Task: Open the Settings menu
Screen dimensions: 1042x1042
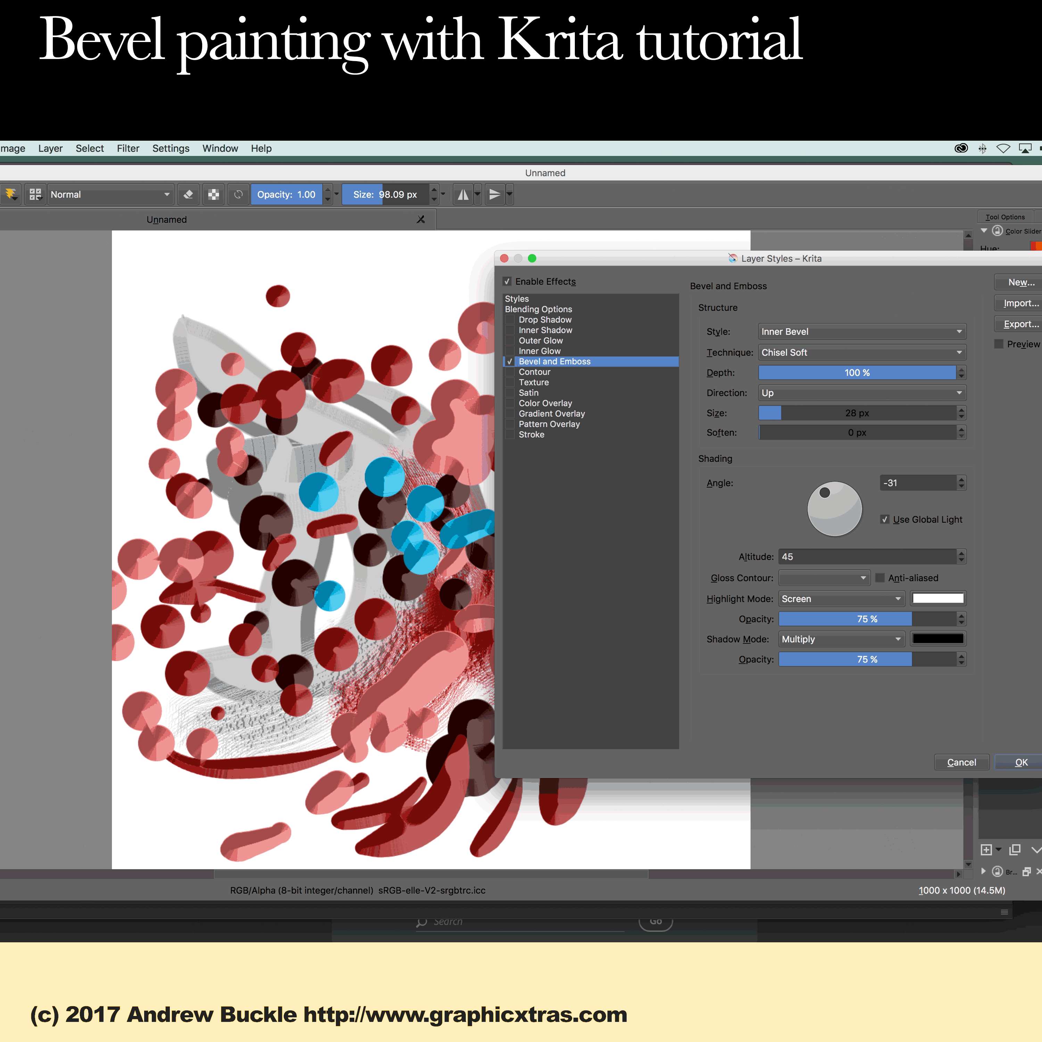Action: (x=171, y=148)
